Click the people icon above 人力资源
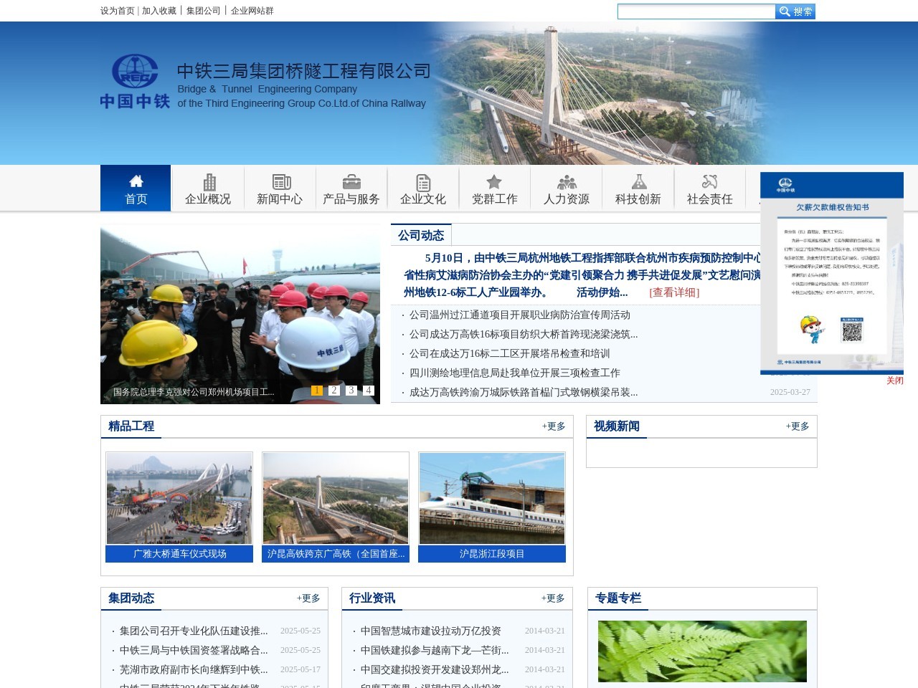 (x=567, y=182)
